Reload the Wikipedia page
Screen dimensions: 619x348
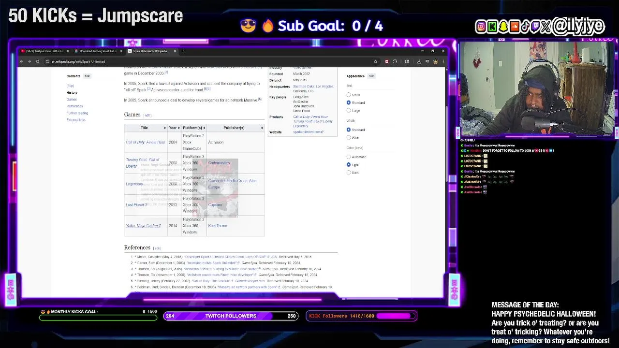[37, 61]
